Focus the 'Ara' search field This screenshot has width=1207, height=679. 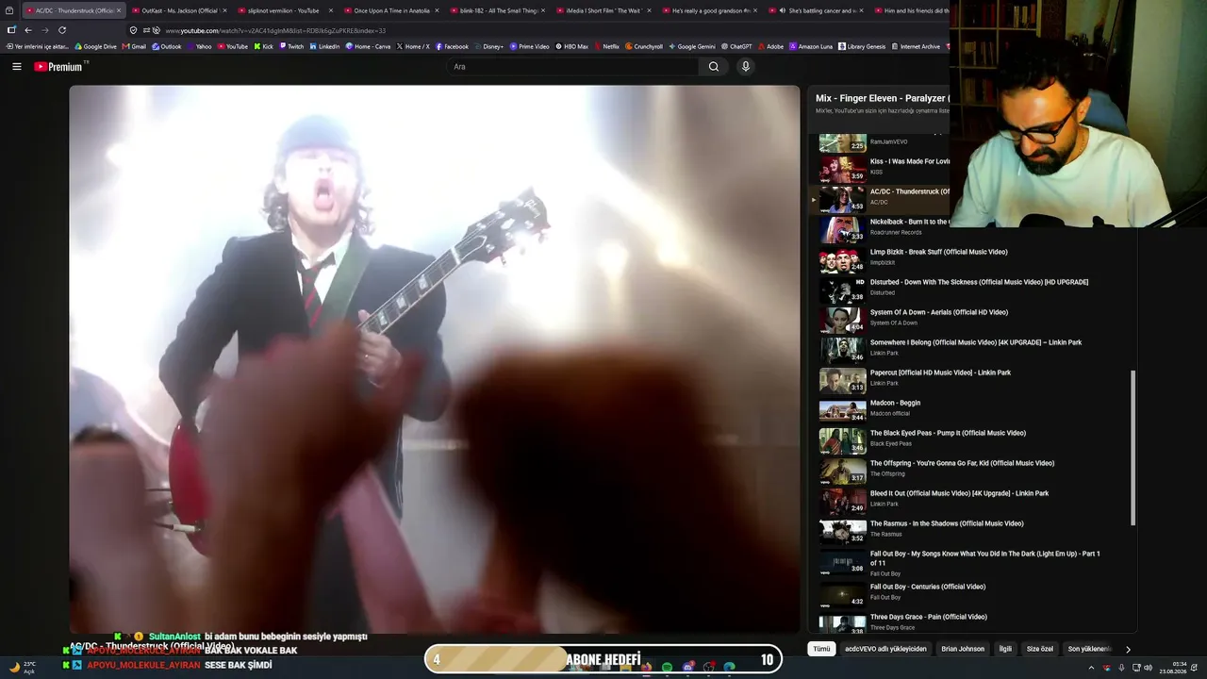point(573,67)
